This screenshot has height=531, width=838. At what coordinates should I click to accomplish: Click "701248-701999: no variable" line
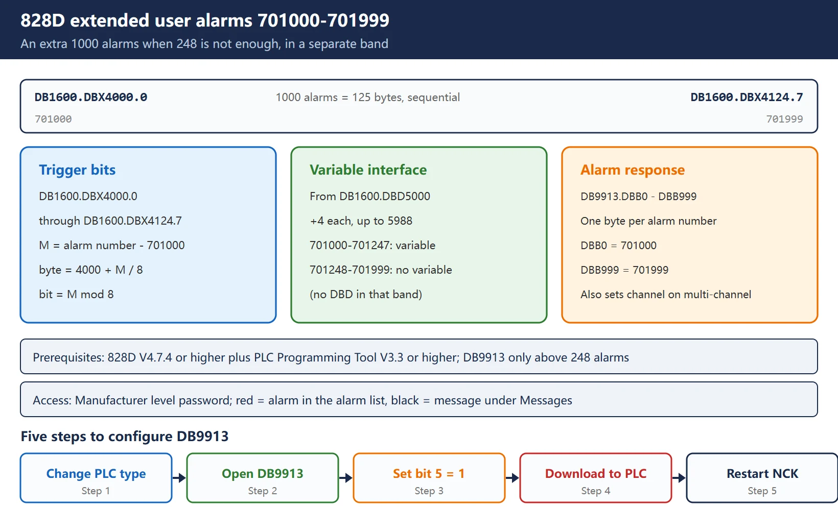[381, 270]
